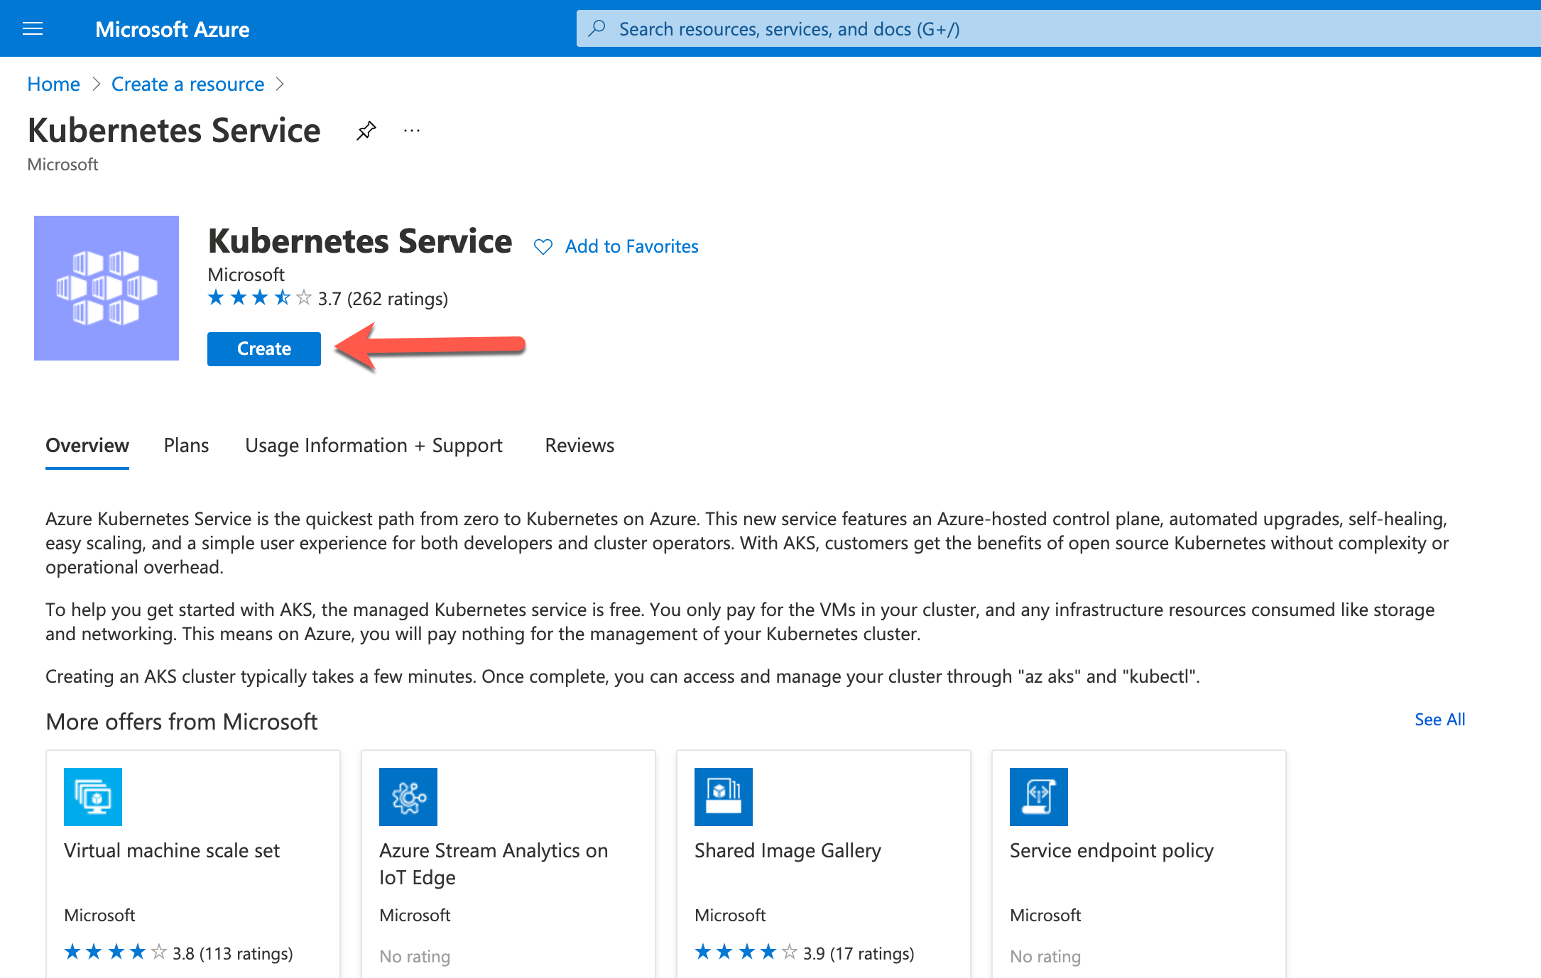Click See All offers link
Viewport: 1541px width, 978px height.
pyautogui.click(x=1439, y=720)
